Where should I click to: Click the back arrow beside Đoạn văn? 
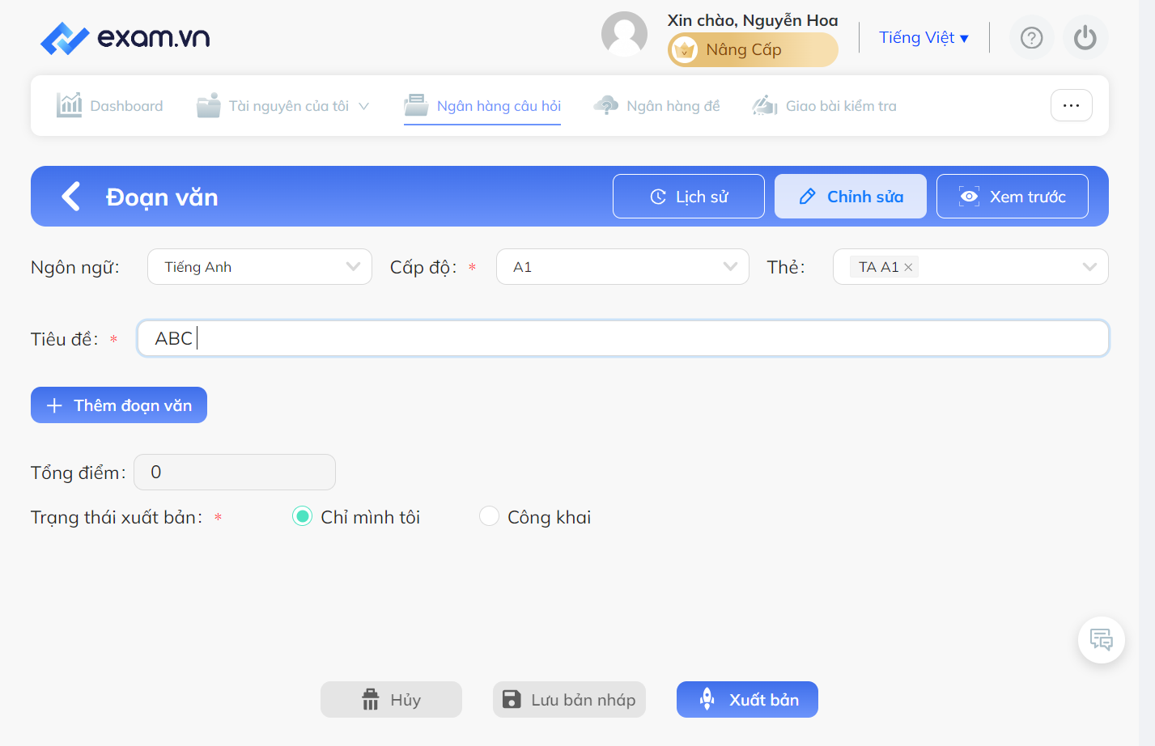(71, 196)
